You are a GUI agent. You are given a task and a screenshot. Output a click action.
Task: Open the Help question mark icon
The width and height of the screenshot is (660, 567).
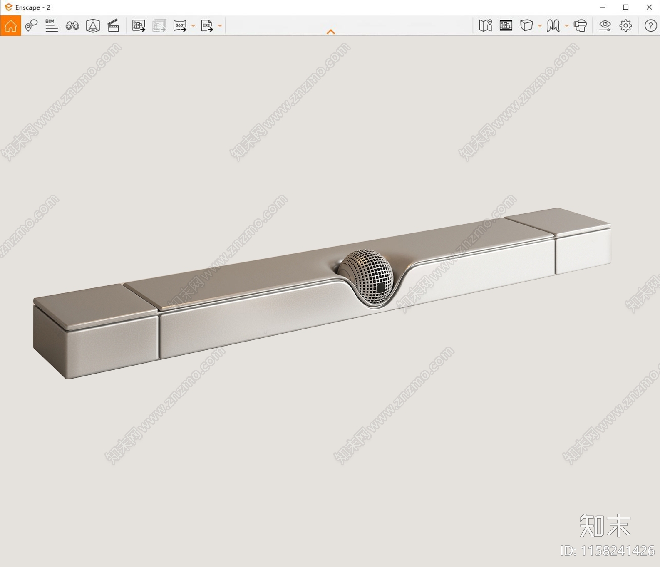[x=650, y=26]
